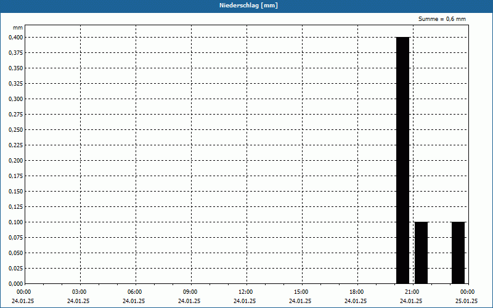Image resolution: width=493 pixels, height=308 pixels.
Task: Select the Summe = 0,6 mm label
Action: [442, 19]
